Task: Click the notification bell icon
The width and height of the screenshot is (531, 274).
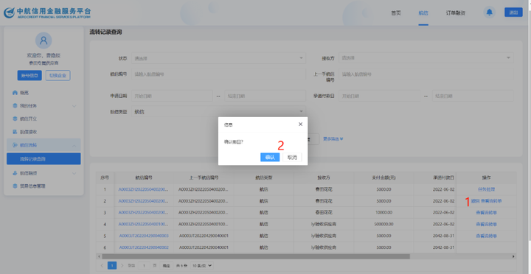Action: [489, 13]
